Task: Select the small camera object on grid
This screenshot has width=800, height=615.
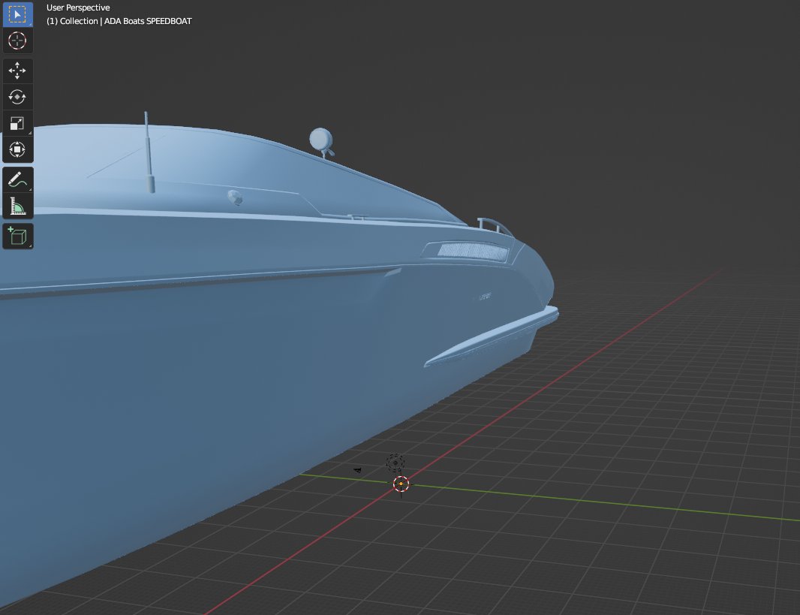Action: 357,470
